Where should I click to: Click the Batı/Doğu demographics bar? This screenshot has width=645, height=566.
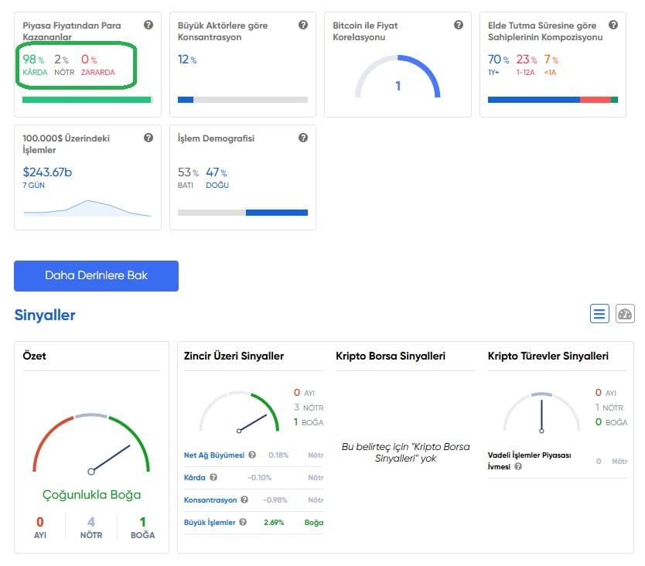[x=243, y=213]
